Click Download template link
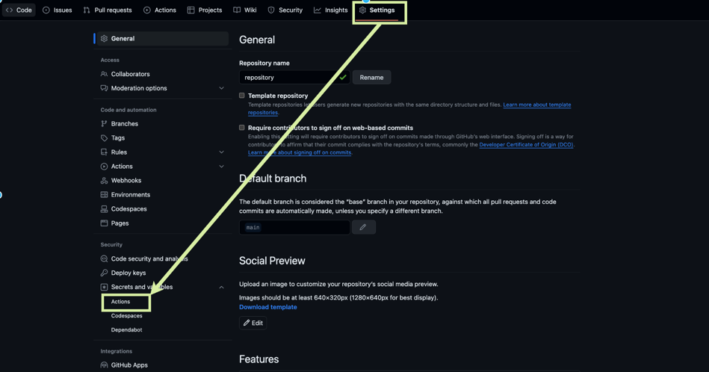 [x=268, y=307]
